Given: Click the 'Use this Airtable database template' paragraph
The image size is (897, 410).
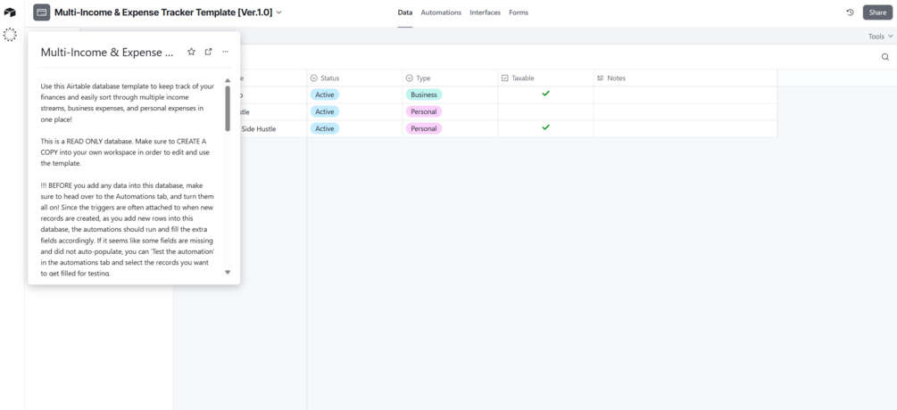Looking at the screenshot, I should coord(128,102).
